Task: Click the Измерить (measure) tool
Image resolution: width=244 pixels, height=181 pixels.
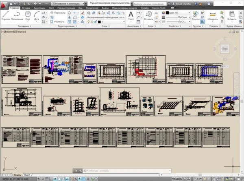Action: point(213,15)
